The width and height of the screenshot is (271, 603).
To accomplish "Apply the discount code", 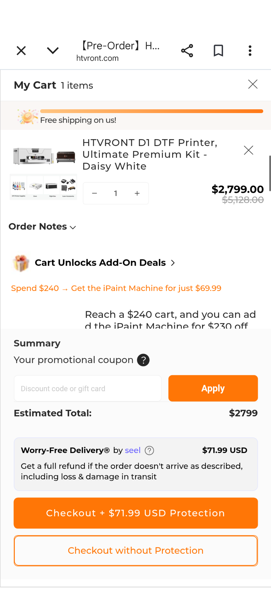I will click(213, 388).
